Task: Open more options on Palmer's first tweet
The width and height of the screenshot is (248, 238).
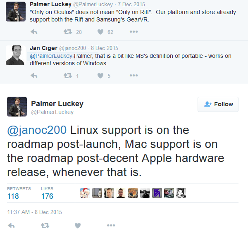Action: [134, 32]
